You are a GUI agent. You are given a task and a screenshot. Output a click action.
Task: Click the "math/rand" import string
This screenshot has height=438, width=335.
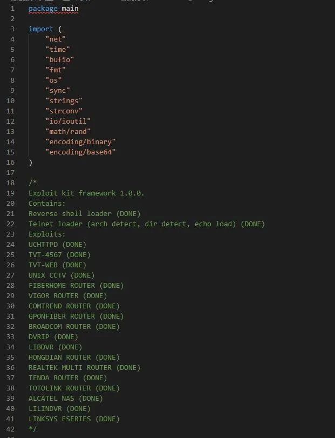(68, 132)
